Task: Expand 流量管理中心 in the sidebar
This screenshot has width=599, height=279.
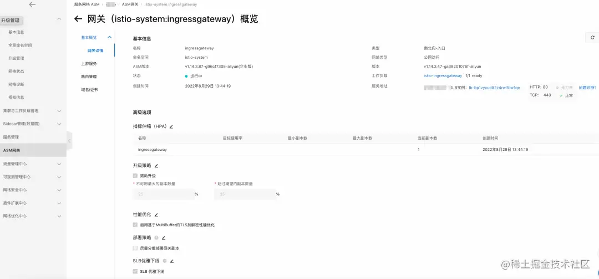Action: pyautogui.click(x=59, y=164)
